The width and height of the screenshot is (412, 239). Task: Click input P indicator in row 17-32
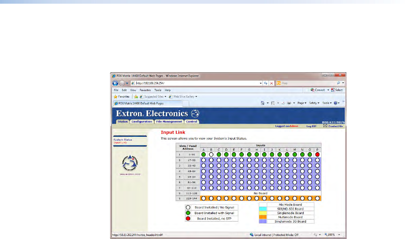point(317,160)
